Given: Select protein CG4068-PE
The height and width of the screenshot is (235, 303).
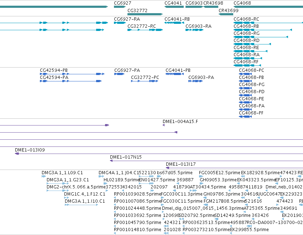Looking at the screenshot, I should point(251,99).
